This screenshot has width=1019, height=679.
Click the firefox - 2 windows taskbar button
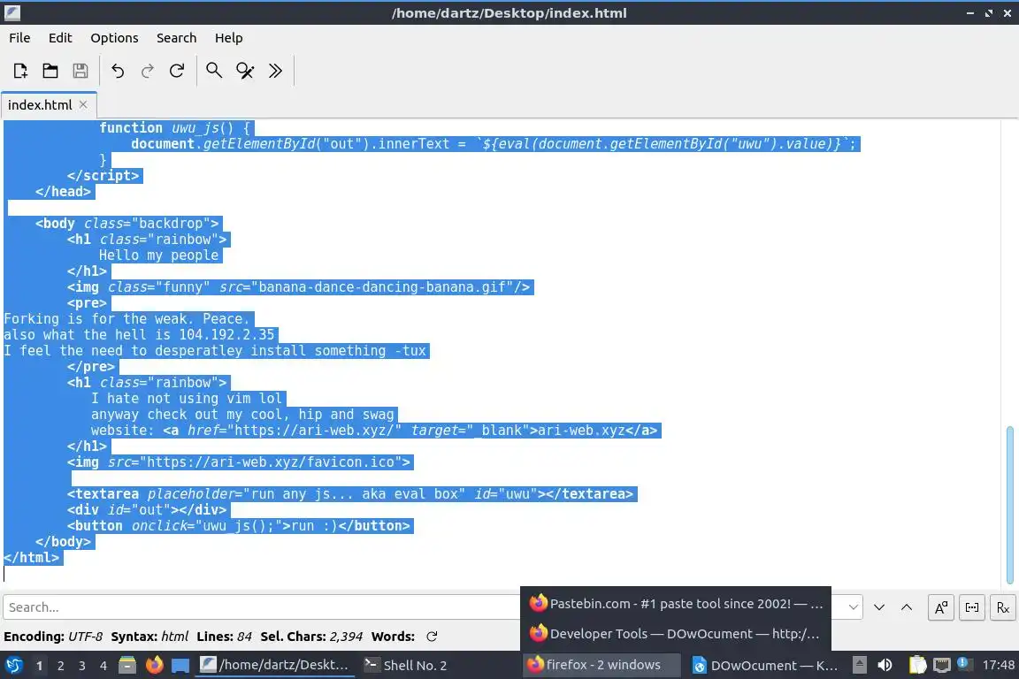pos(601,665)
